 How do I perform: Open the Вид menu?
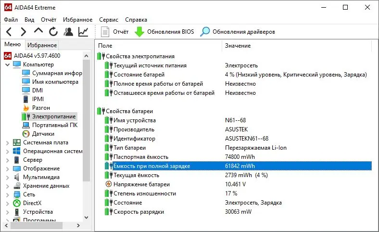[x=29, y=20]
